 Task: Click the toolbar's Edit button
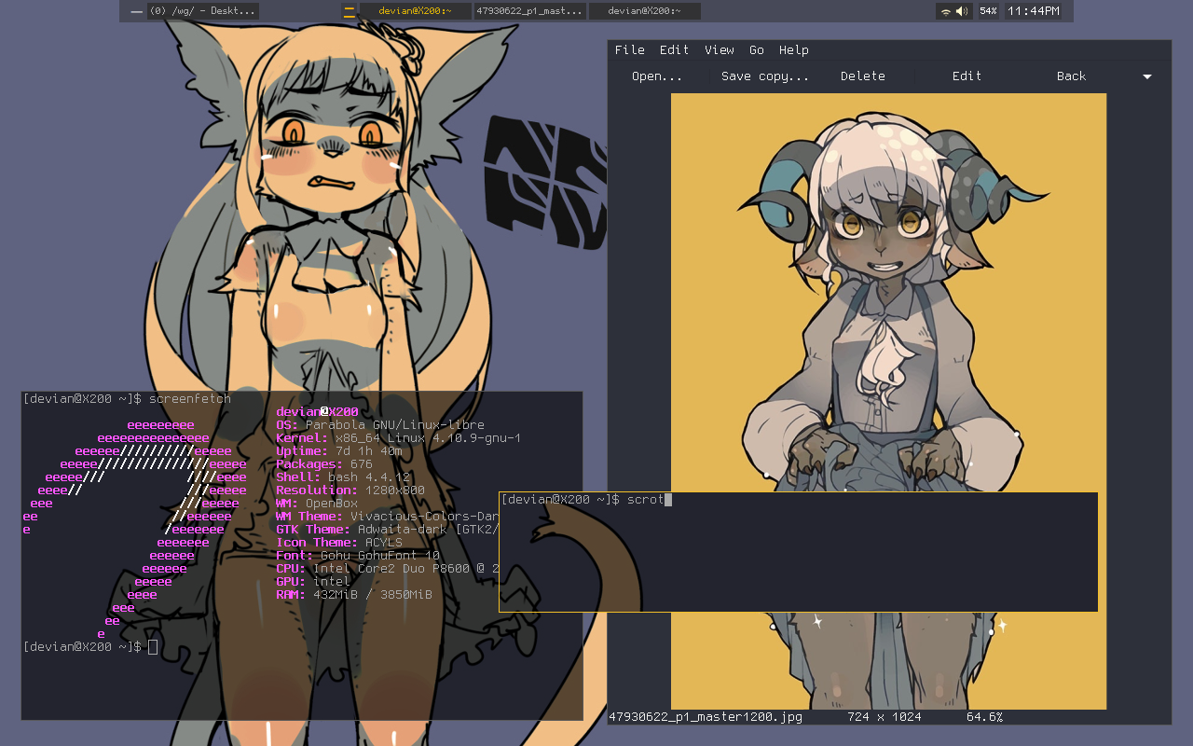tap(967, 76)
